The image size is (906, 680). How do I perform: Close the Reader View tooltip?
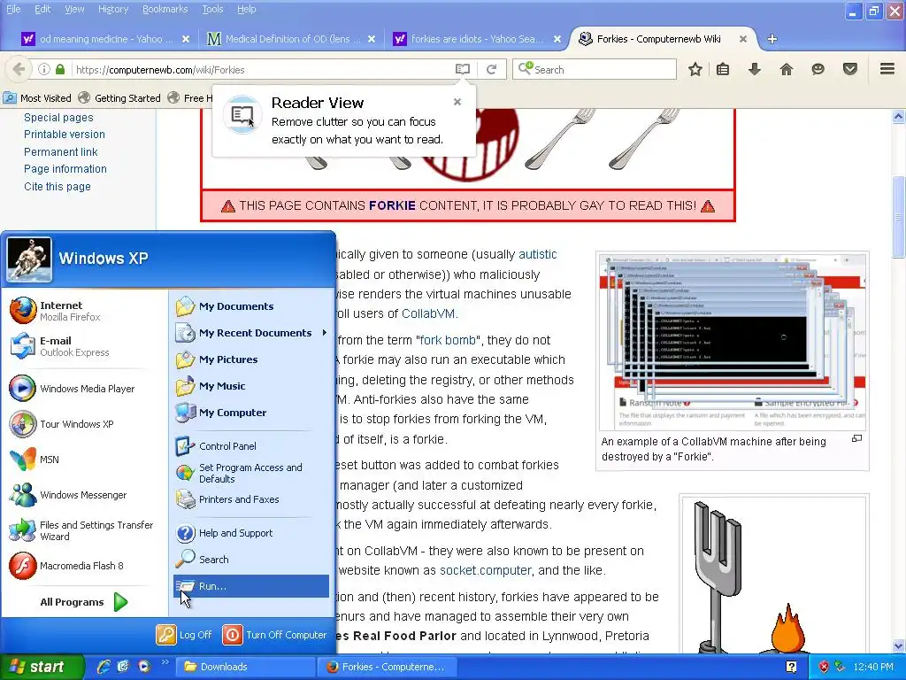coord(457,102)
